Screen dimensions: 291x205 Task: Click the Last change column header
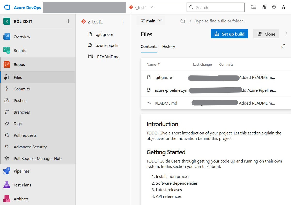tap(202, 64)
